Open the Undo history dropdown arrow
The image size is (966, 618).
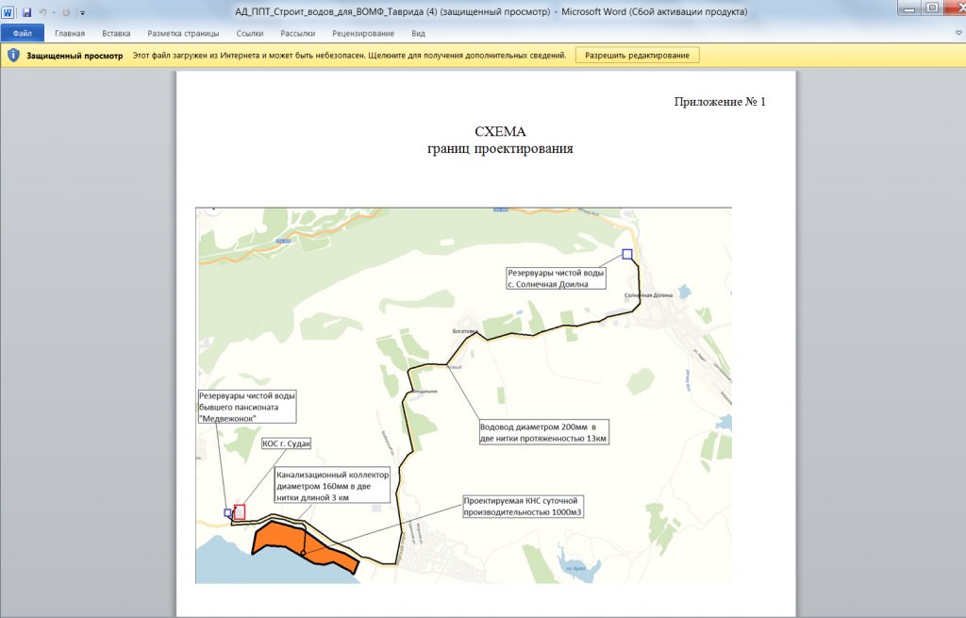pyautogui.click(x=53, y=12)
